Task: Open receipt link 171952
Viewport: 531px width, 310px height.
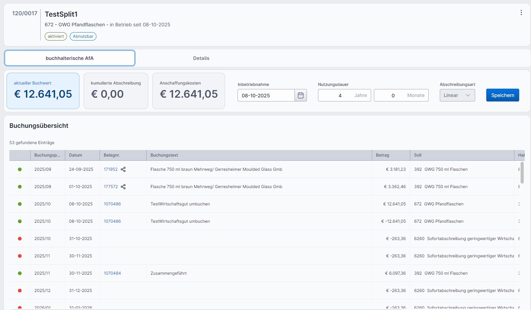Action: (110, 169)
